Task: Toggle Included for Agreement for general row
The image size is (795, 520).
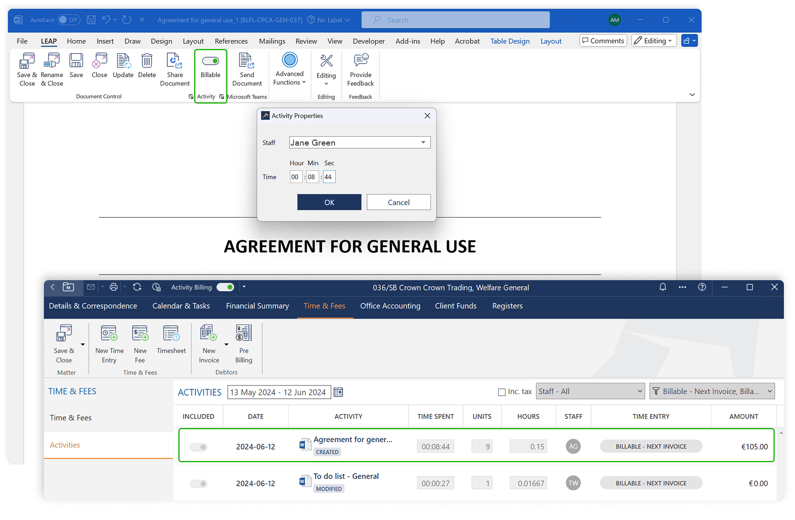Action: [199, 447]
